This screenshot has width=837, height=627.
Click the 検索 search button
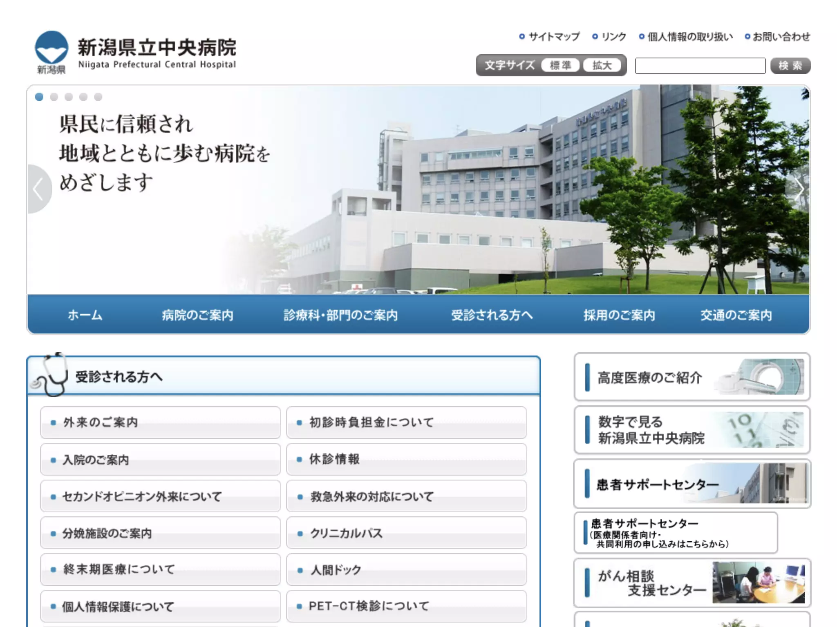790,66
